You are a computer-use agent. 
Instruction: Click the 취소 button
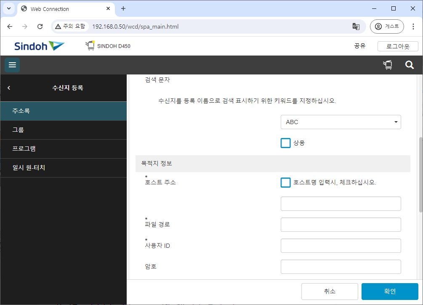coord(330,291)
